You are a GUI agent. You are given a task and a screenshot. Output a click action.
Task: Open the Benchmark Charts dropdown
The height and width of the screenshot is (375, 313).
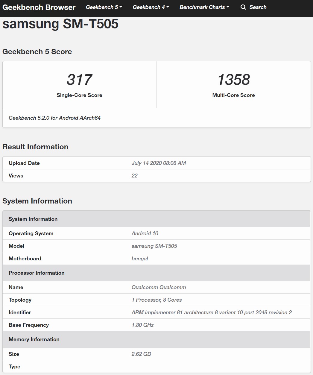click(x=204, y=7)
